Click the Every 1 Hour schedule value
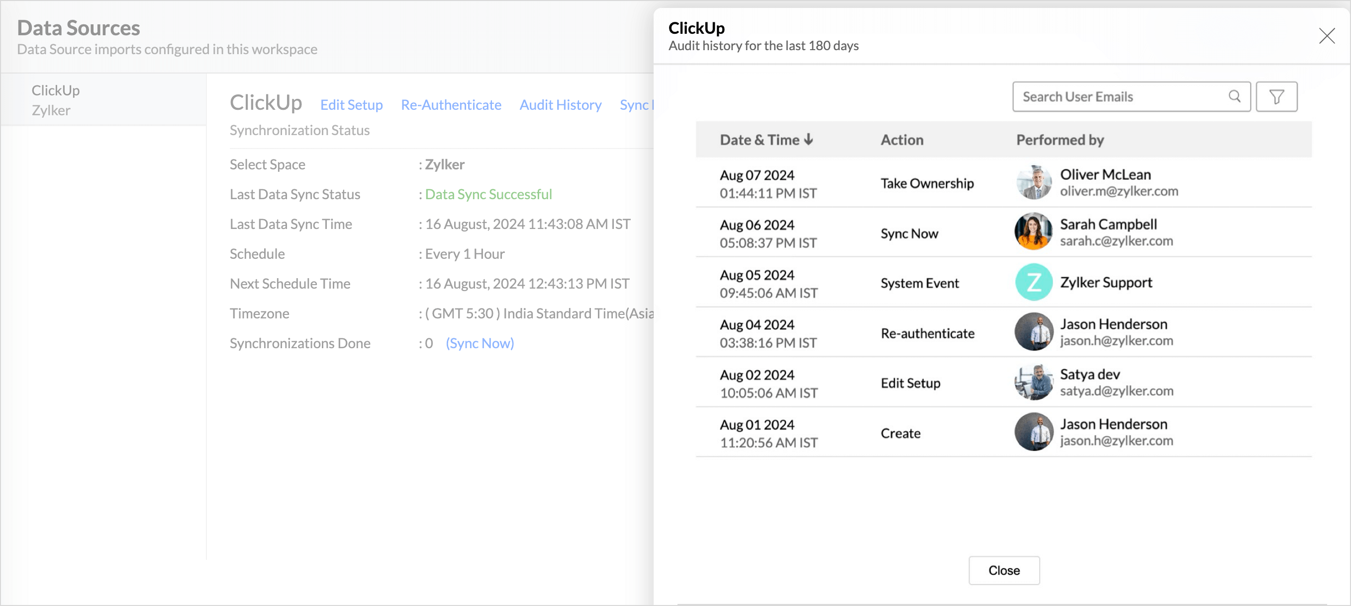The width and height of the screenshot is (1351, 606). [465, 254]
